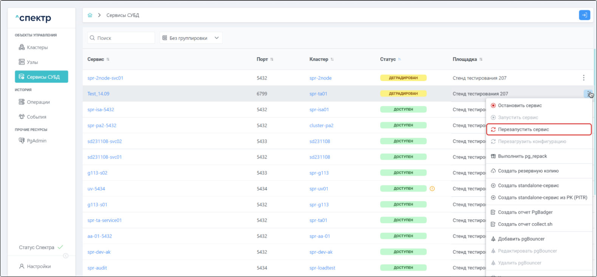Open service link g113-s02
Image resolution: width=597 pixels, height=277 pixels.
pos(97,173)
